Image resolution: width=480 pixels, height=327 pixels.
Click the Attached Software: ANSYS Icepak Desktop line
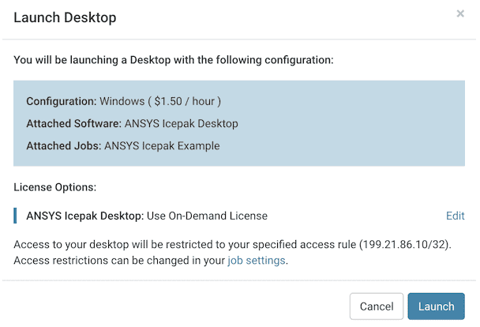pyautogui.click(x=133, y=124)
